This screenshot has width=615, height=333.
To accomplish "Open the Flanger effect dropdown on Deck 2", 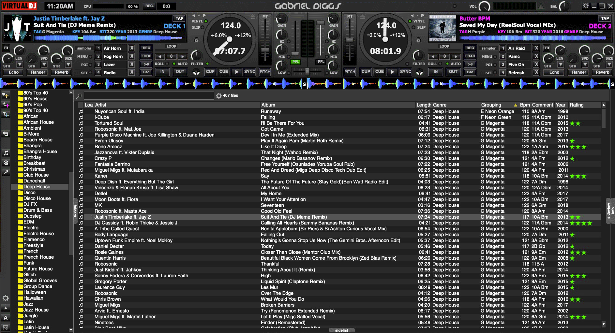I will click(x=585, y=65).
